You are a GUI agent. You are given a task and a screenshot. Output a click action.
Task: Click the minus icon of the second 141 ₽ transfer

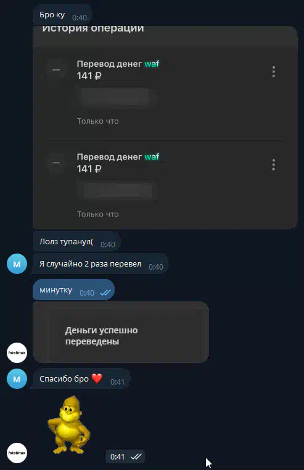(56, 163)
